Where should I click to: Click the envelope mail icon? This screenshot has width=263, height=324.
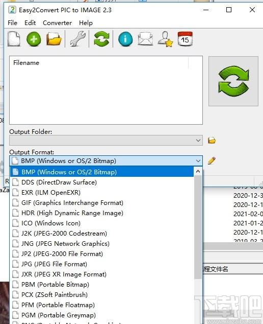(145, 39)
